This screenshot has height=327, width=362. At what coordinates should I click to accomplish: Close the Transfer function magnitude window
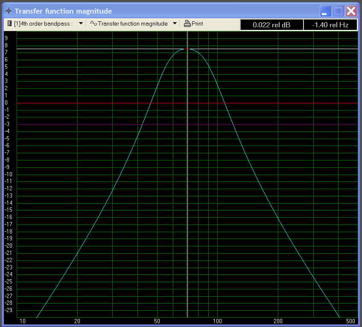coord(351,11)
